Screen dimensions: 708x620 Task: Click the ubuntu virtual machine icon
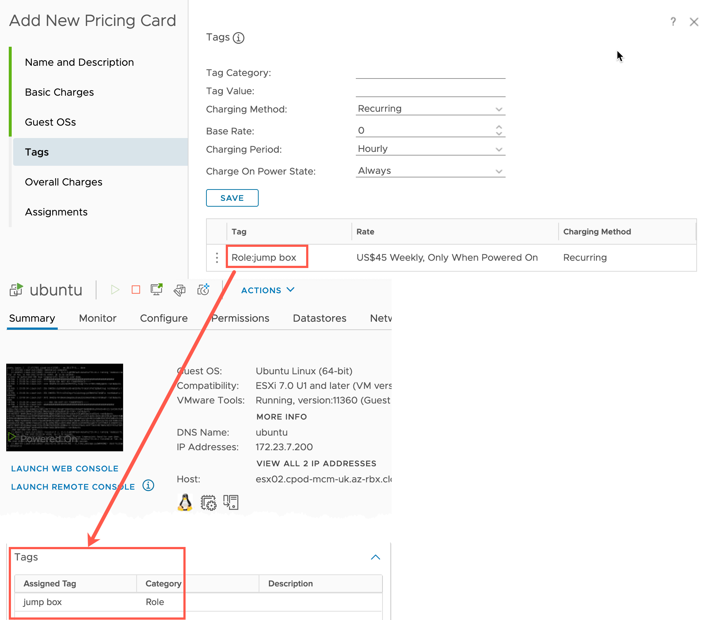point(16,290)
